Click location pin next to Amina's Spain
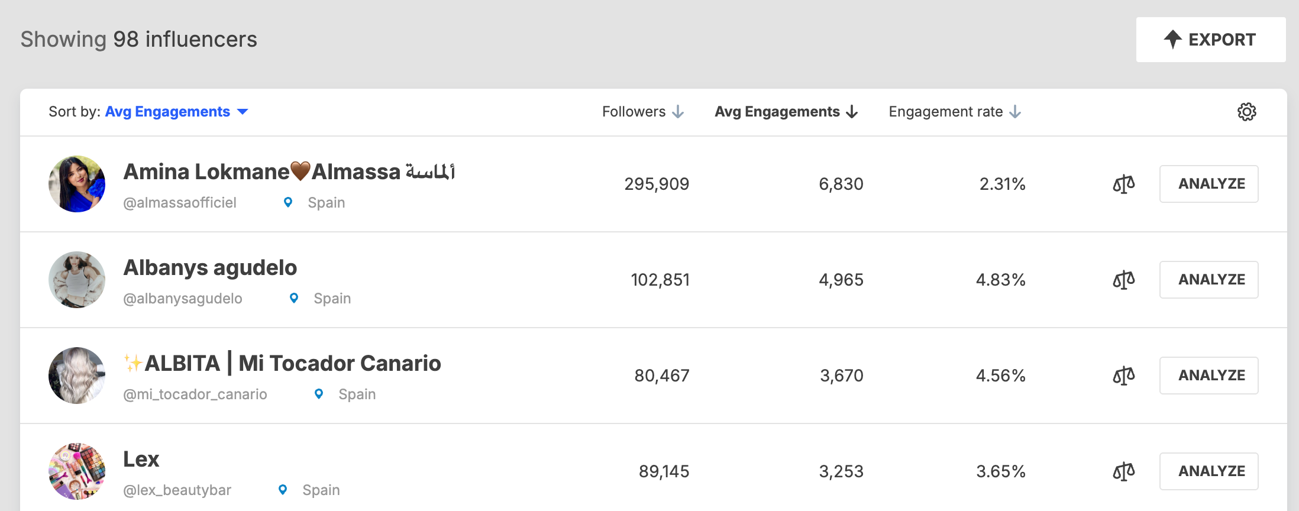 (x=288, y=202)
